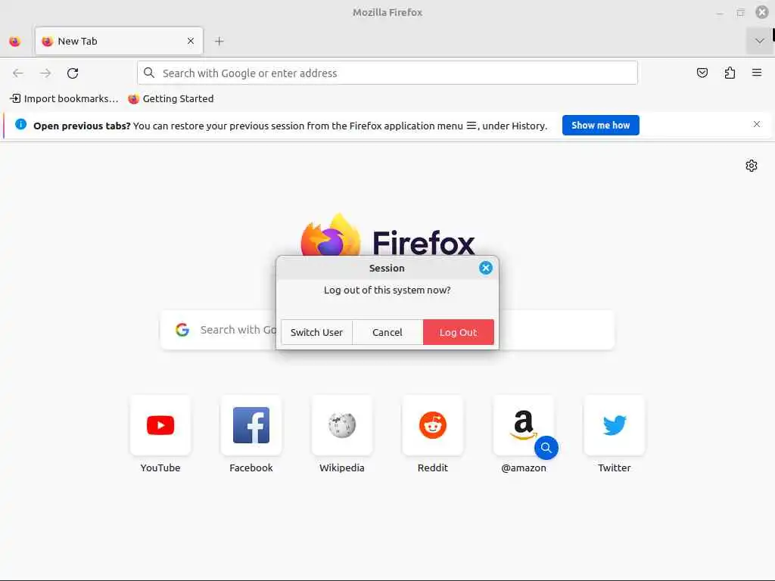Expand the list all tabs chevron
Screen dimensions: 775x581
coord(759,41)
